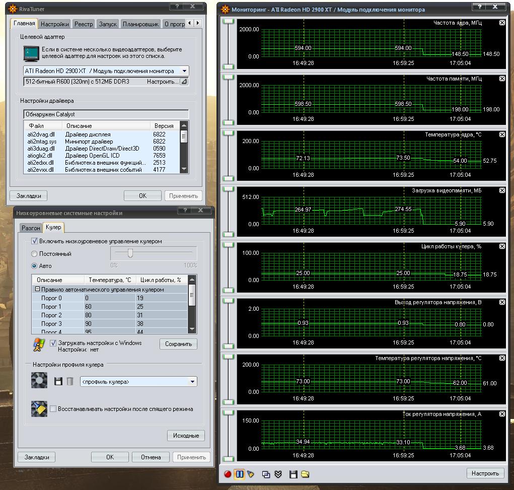This screenshot has width=514, height=490.
Task: Click the driver file list scroll up arrow
Action: tap(184, 125)
